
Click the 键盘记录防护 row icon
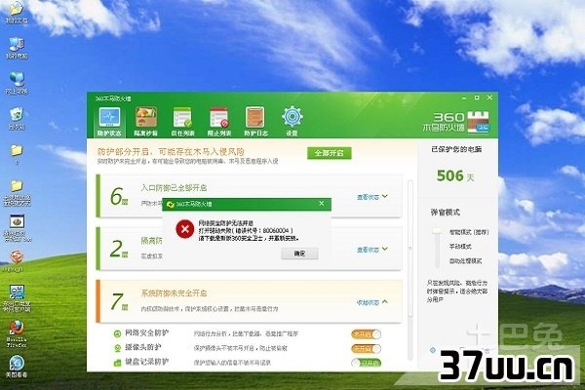(x=117, y=363)
